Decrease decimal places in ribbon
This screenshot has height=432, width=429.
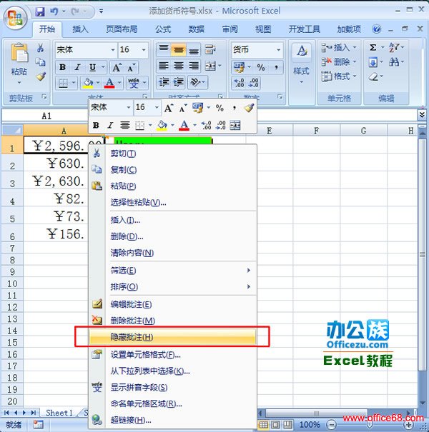click(x=253, y=83)
